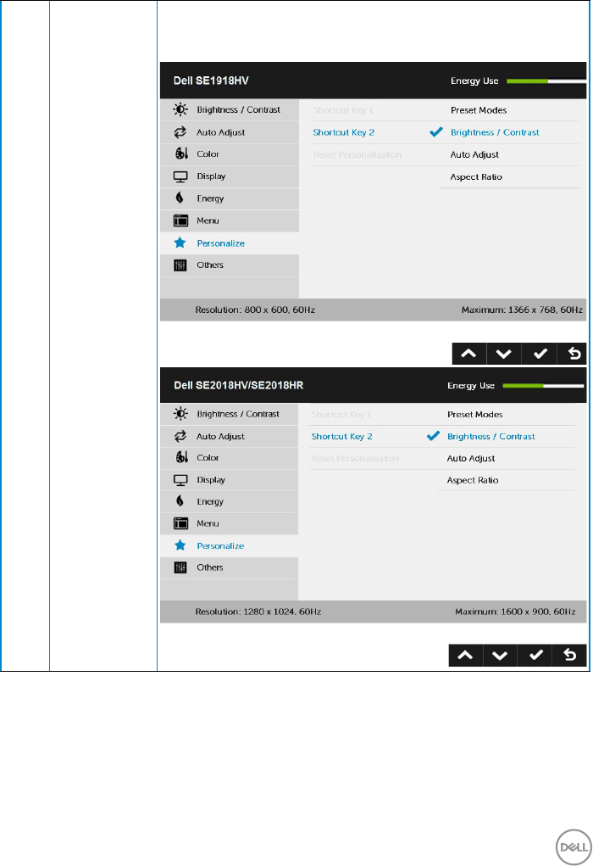
Task: Click the blue checkmark beside Brightness / Contrast in SE2018HV
Action: pyautogui.click(x=433, y=436)
